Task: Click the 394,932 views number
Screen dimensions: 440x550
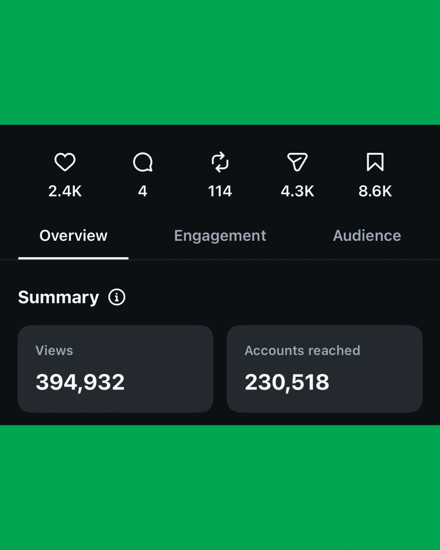Action: click(x=80, y=382)
